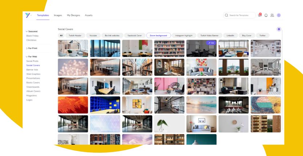Click the Use button on the dark office template
Image resolution: width=303 pixels, height=156 pixels.
tap(211, 43)
